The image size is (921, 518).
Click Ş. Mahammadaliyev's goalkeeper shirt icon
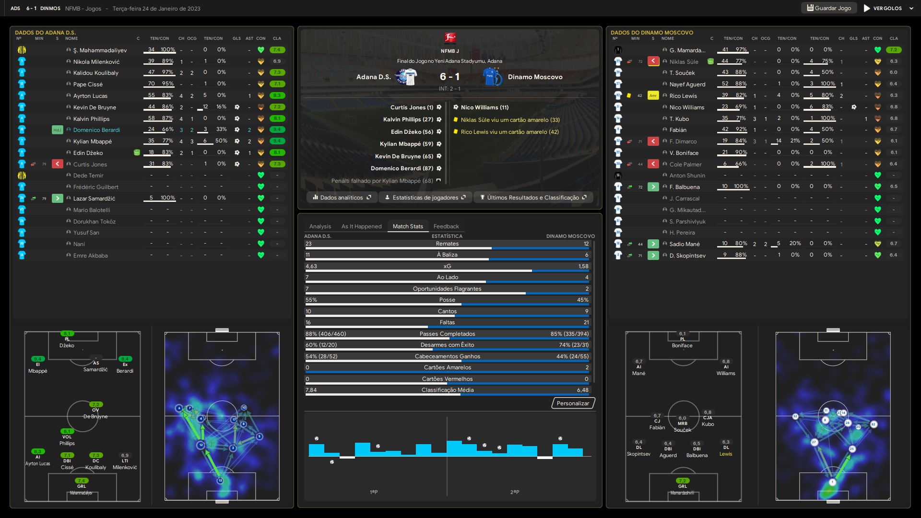coord(22,50)
